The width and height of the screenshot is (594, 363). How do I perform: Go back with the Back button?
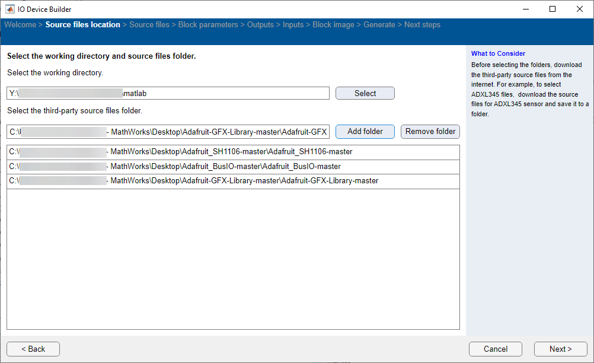(33, 349)
